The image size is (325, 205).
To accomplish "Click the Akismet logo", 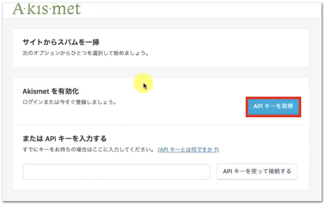I will pyautogui.click(x=46, y=9).
